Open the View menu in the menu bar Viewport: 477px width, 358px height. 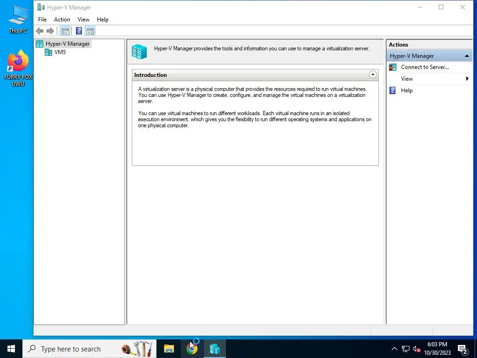[83, 20]
